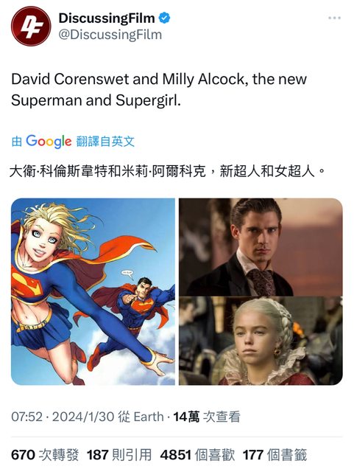Viewport: 354px width, 472px height.
Task: Open the 4851 個喜歡 likes list
Action: tap(197, 455)
